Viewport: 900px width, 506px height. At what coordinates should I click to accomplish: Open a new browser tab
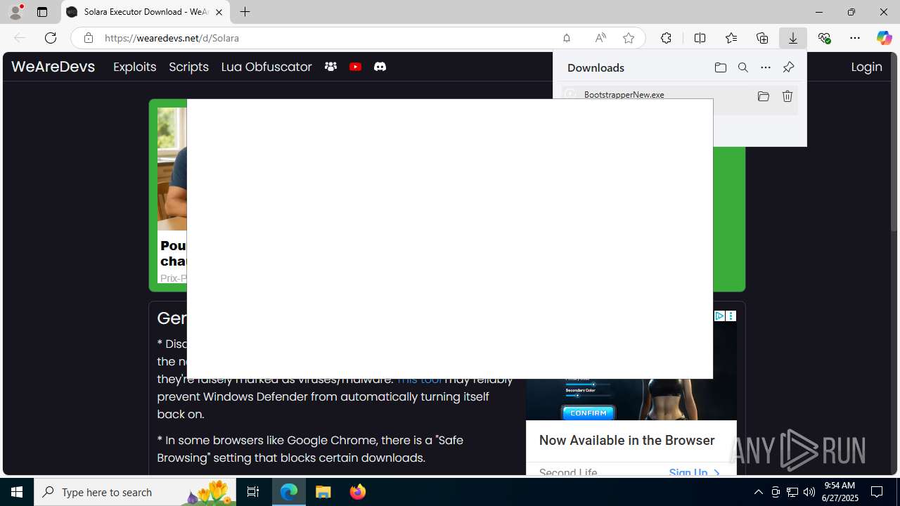click(x=245, y=12)
